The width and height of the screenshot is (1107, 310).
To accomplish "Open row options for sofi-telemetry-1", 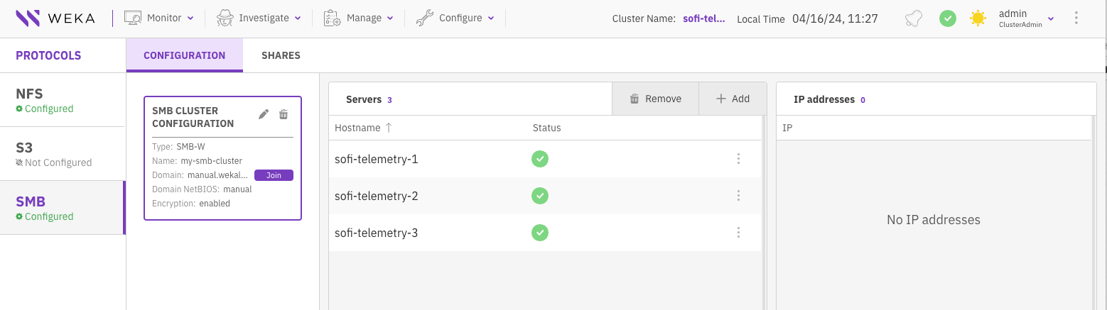I will point(738,159).
